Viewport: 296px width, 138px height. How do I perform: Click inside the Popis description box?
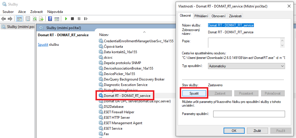click(x=244, y=43)
